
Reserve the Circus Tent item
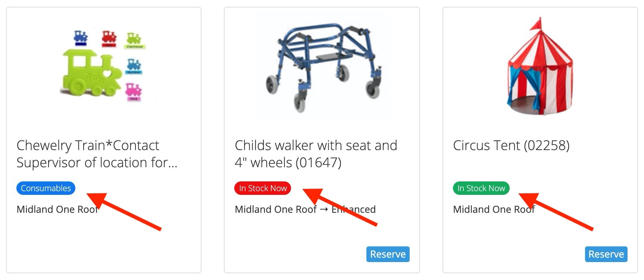coord(606,254)
